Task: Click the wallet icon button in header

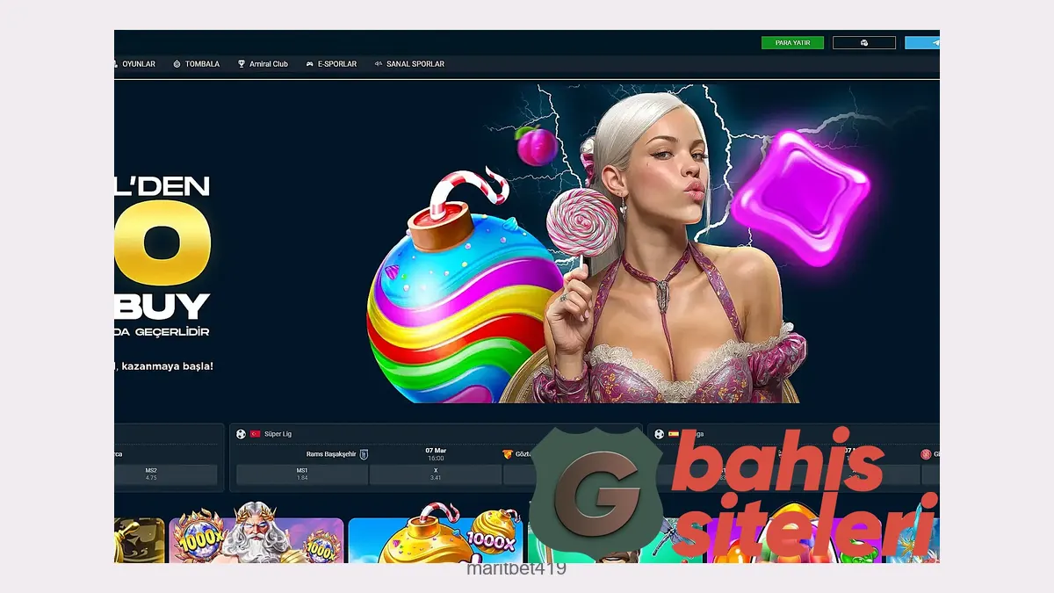Action: tap(863, 42)
